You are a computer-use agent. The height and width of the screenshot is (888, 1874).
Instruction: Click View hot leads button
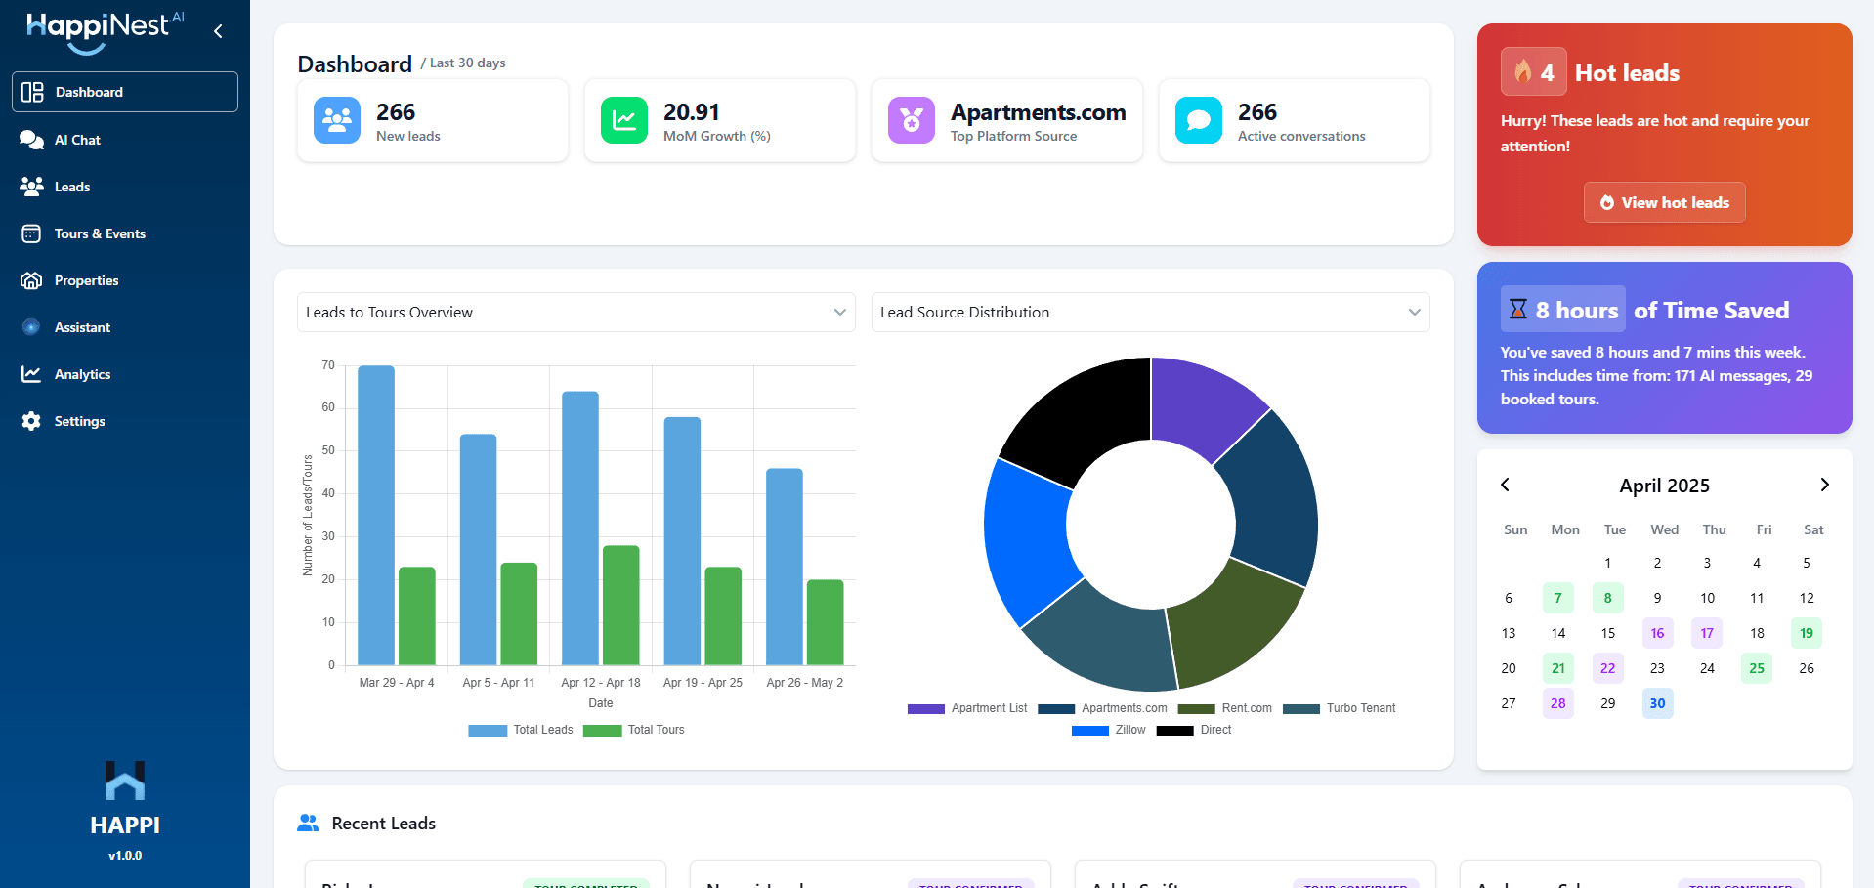tap(1664, 202)
